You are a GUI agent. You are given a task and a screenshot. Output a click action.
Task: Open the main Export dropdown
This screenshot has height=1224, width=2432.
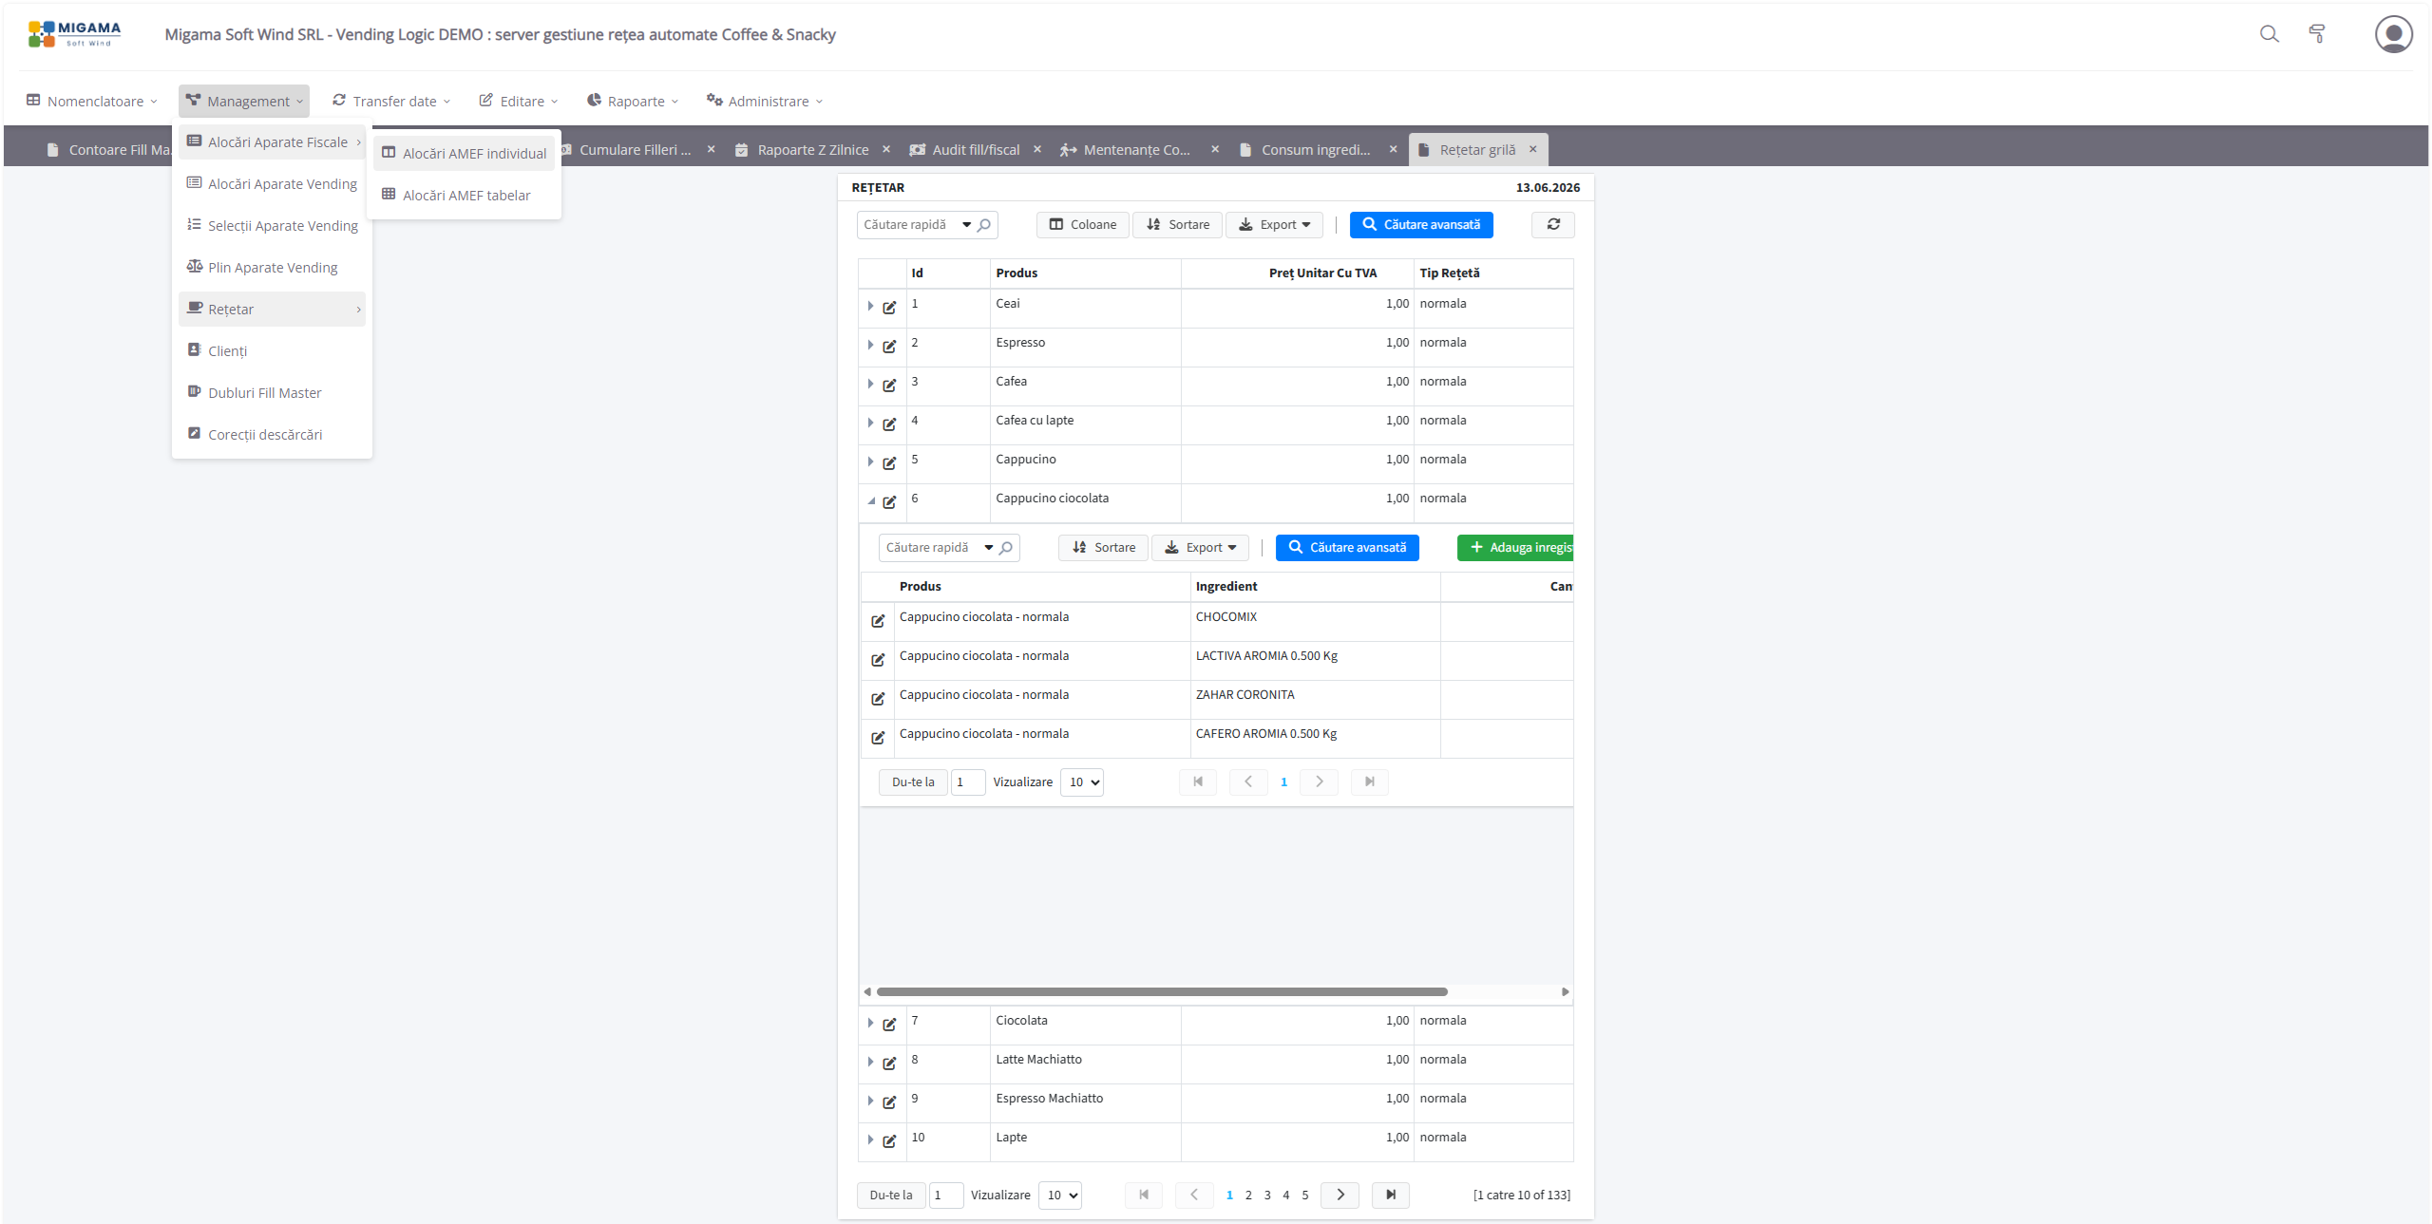(1275, 225)
